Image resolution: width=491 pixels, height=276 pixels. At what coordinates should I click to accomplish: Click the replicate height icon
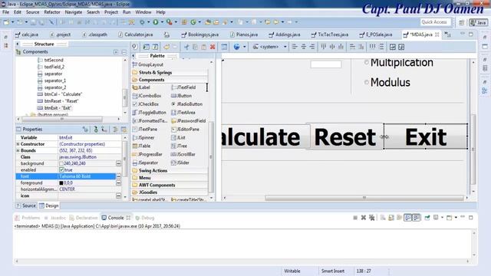(x=361, y=47)
